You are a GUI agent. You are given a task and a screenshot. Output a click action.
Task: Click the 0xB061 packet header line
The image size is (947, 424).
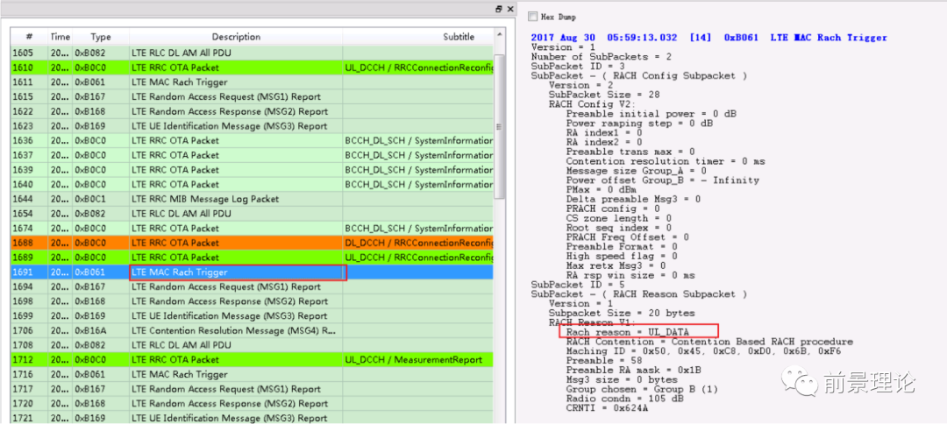click(708, 38)
